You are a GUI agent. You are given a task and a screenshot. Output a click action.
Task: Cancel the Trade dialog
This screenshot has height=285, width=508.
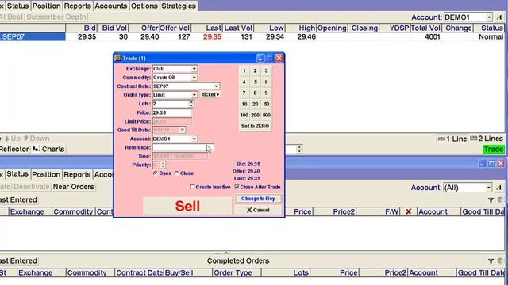258,210
